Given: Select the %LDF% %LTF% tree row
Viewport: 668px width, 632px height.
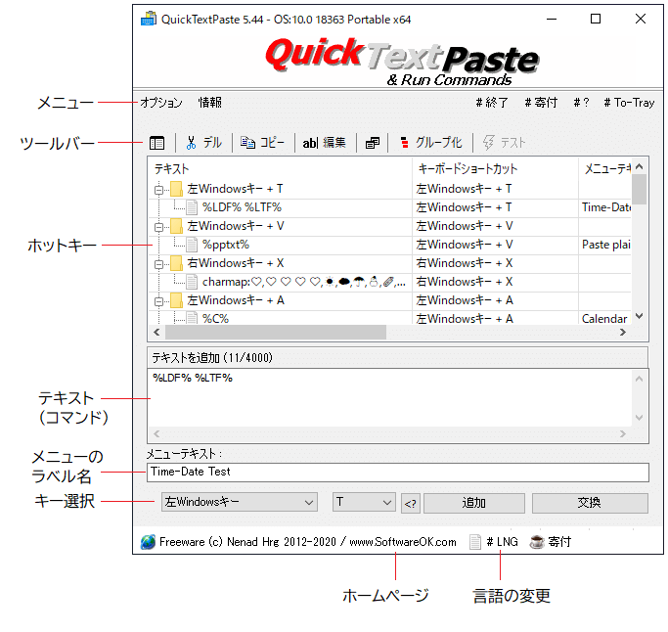Looking at the screenshot, I should (x=242, y=207).
